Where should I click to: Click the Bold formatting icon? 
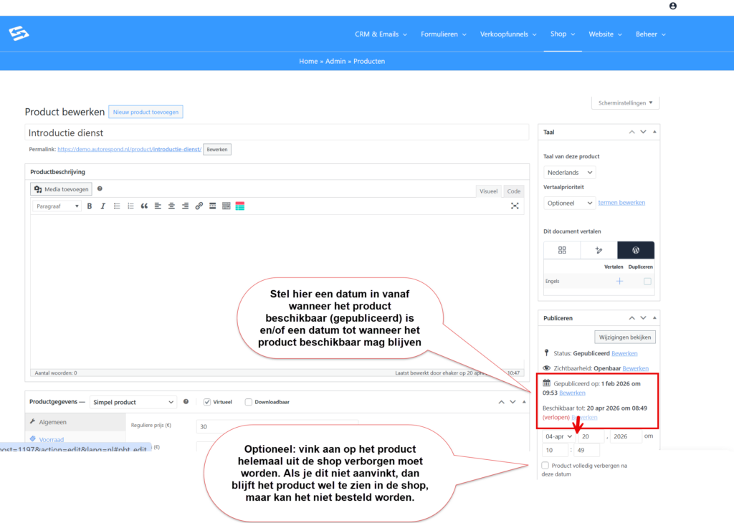(90, 206)
